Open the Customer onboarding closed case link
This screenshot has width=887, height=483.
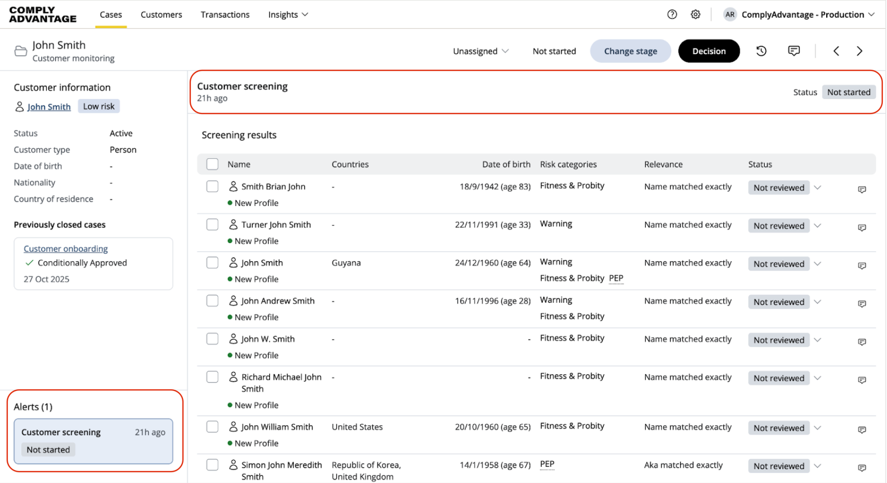[66, 249]
